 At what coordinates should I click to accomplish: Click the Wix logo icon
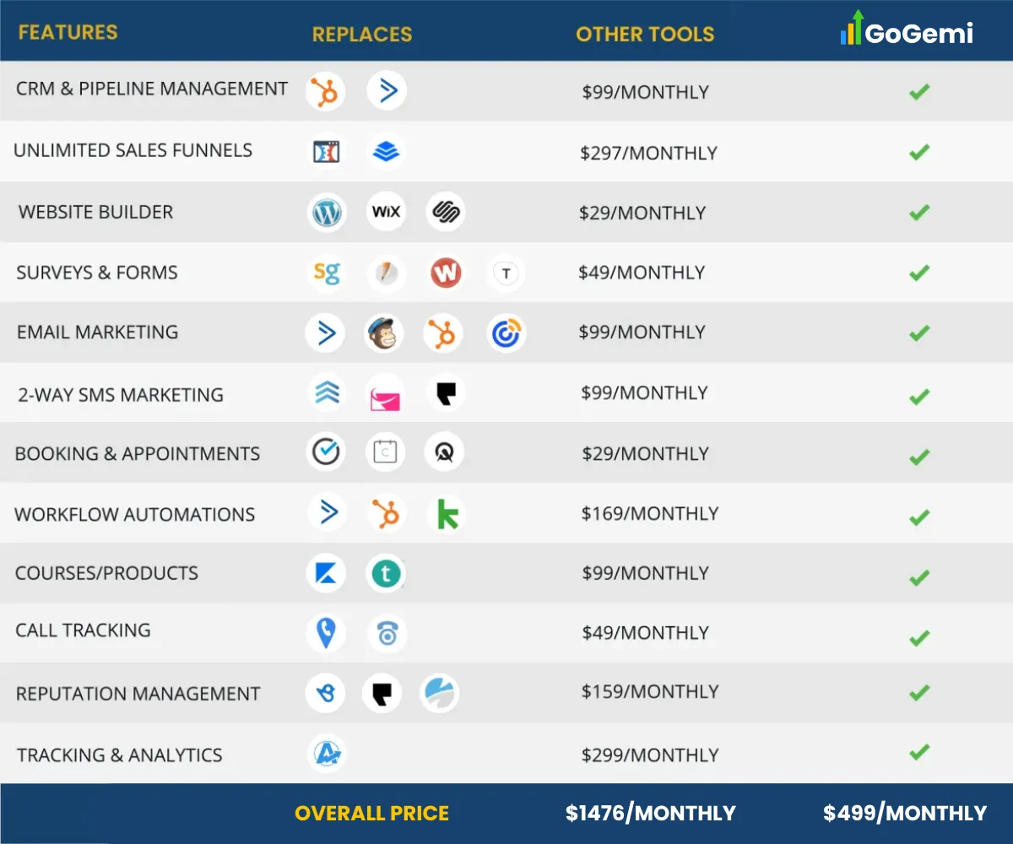point(386,212)
